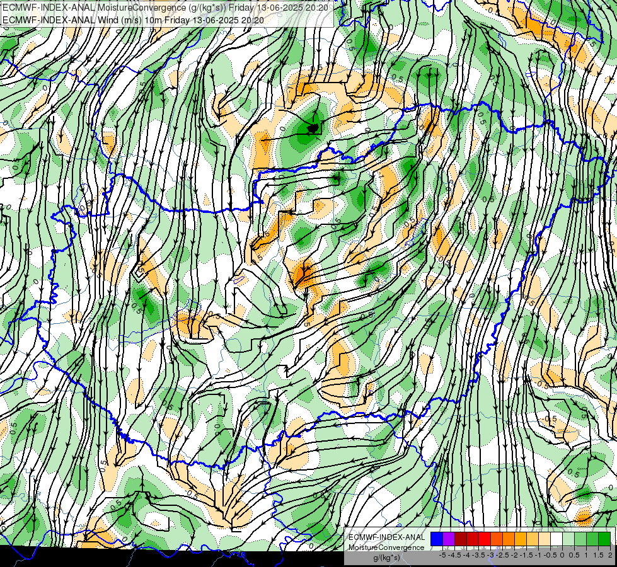This screenshot has width=617, height=567.
Task: Click the 2 tick label on colorbar
Action: [x=610, y=555]
